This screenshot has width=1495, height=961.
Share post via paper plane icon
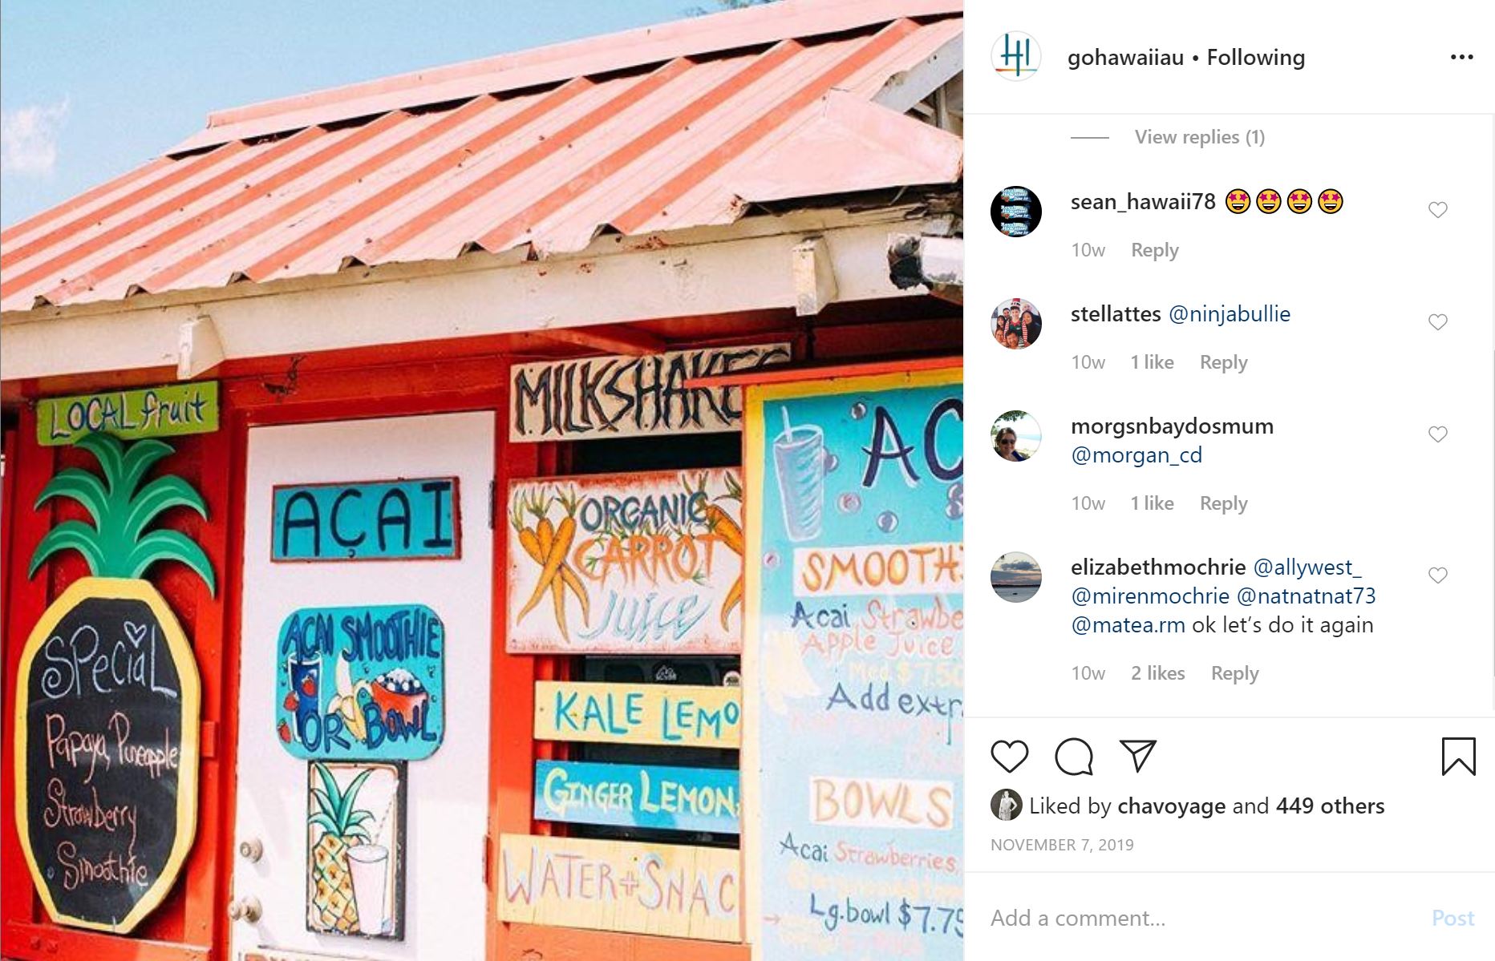pos(1138,756)
